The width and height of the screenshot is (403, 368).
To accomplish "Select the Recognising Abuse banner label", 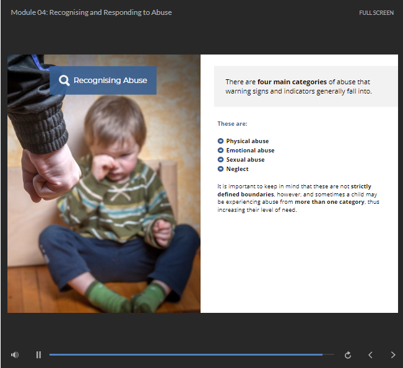I will pos(110,81).
